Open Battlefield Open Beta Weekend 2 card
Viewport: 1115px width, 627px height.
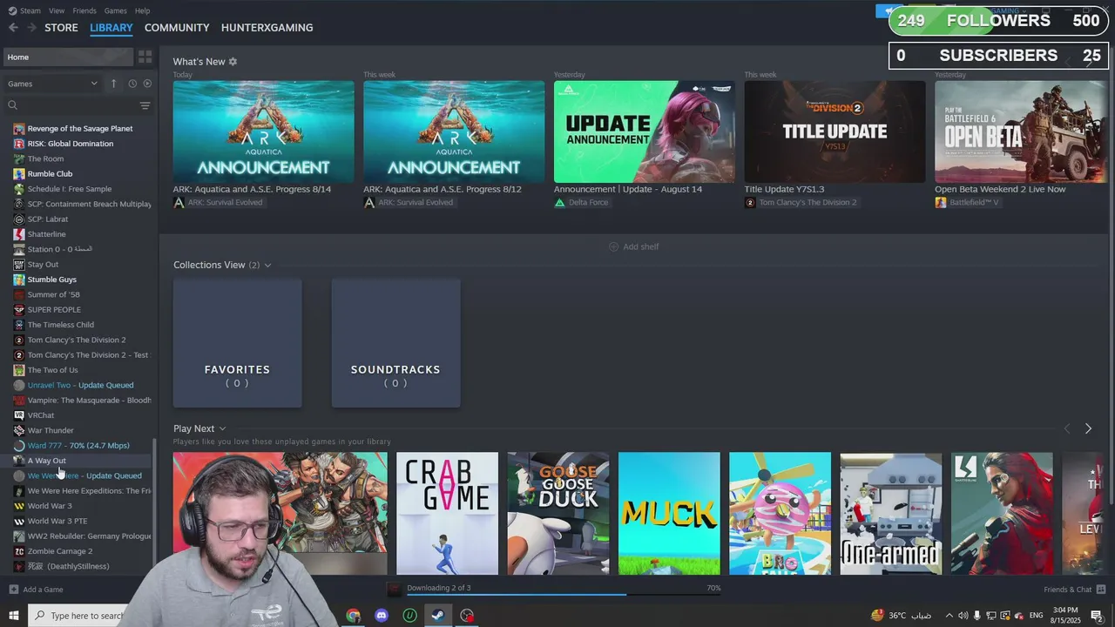(1020, 131)
